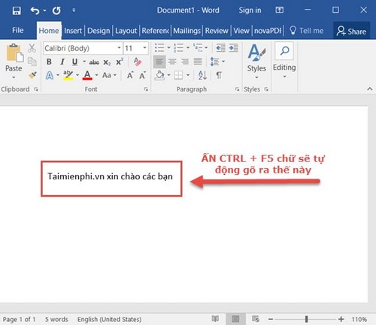This screenshot has width=376, height=325.
Task: Apply paragraph Shading with paint bucket
Action: point(159,75)
